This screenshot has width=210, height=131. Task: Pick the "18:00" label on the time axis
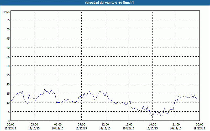pyautogui.click(x=152, y=125)
